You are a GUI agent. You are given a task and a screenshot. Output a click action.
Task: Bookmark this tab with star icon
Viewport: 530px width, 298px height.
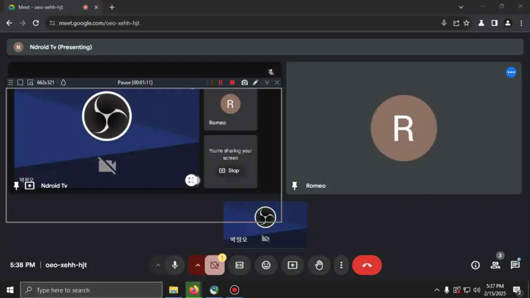click(x=467, y=23)
